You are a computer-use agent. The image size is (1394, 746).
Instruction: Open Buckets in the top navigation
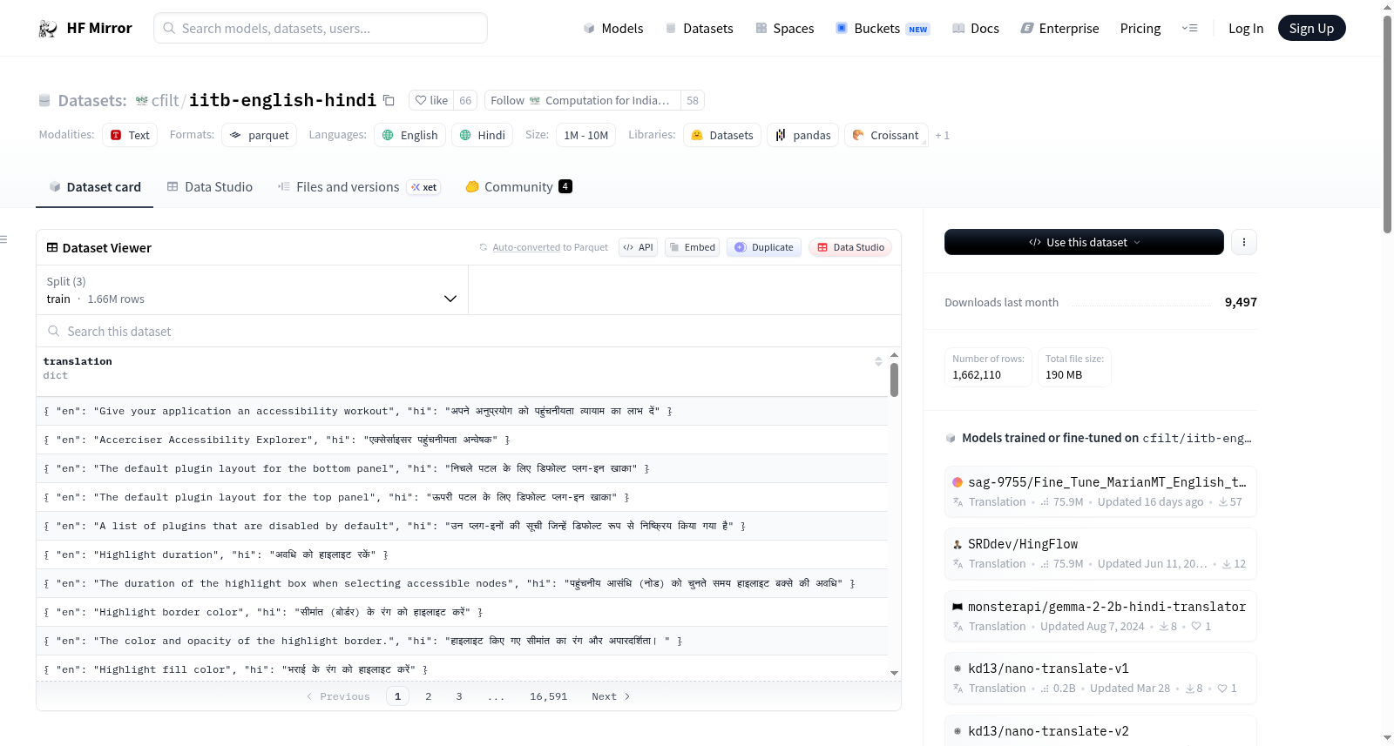(883, 29)
